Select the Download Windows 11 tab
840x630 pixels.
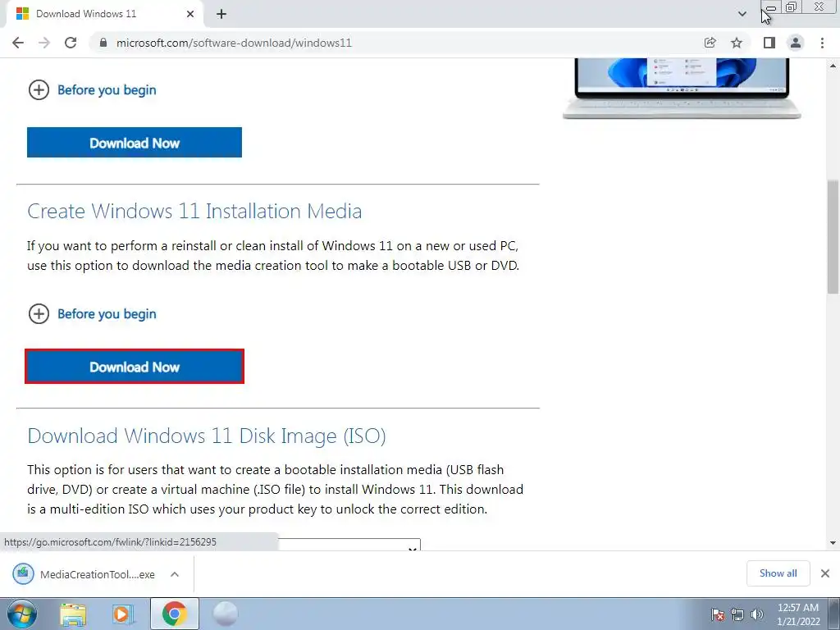(105, 14)
